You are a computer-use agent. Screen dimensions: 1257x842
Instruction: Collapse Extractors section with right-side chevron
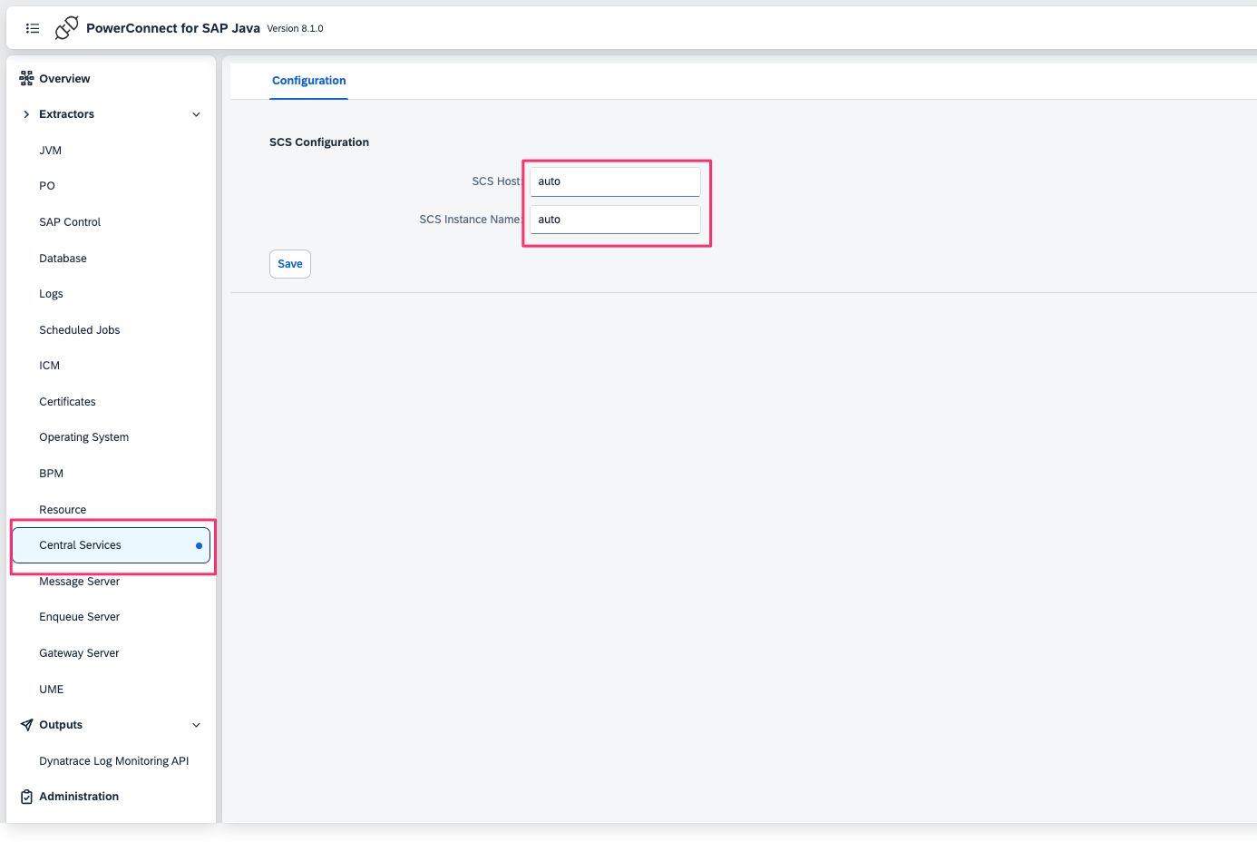tap(196, 114)
